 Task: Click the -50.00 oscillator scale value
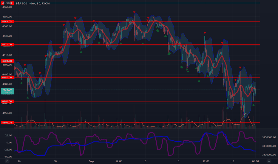(8, 157)
